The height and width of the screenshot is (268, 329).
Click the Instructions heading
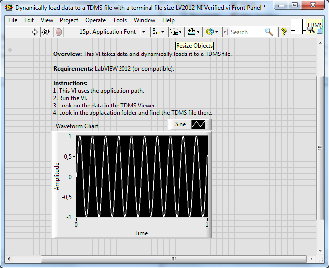pos(70,83)
